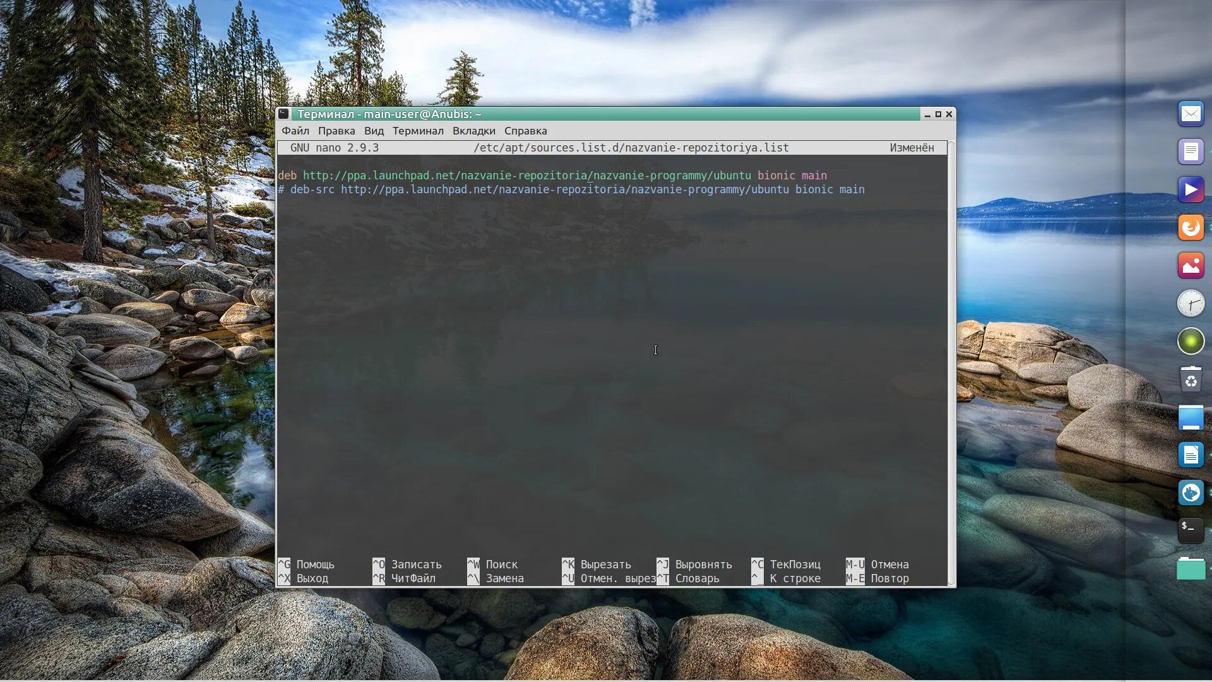Launch Firefox from the dock
Screen dimensions: 1212x682
pos(1191,228)
